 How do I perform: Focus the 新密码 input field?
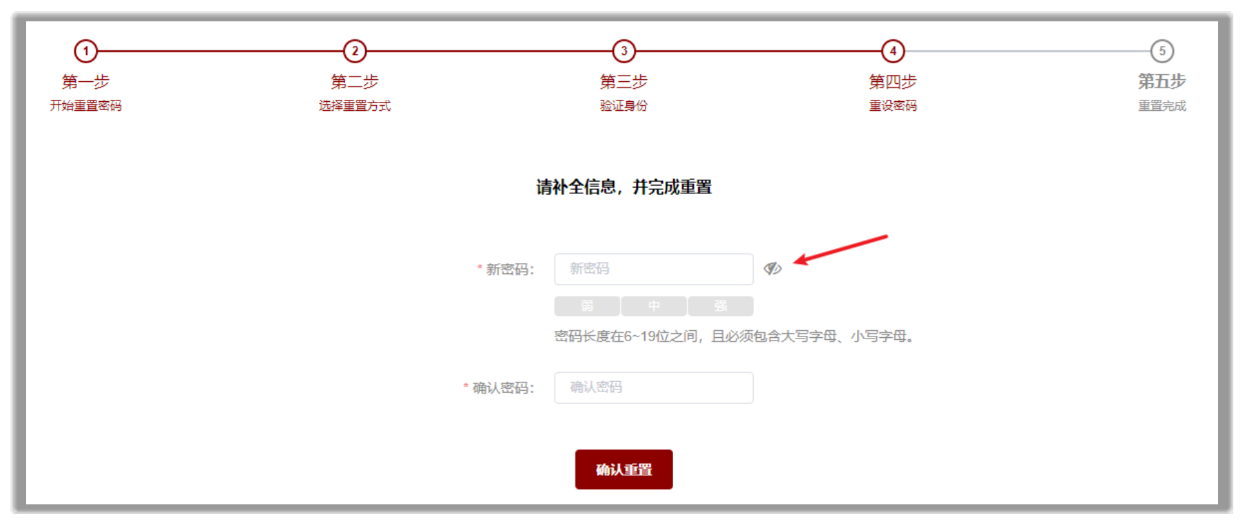654,269
